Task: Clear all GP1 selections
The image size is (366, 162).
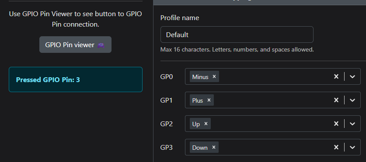Action: pyautogui.click(x=336, y=100)
